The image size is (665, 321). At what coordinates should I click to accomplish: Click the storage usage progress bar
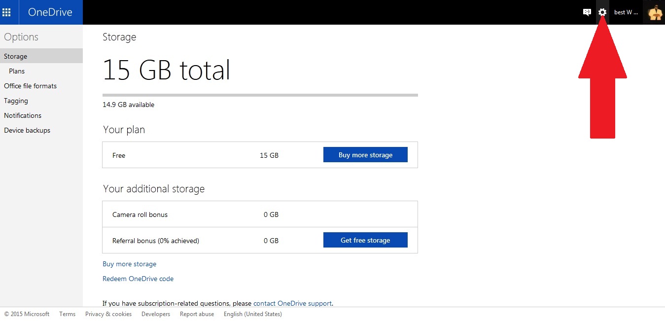(260, 95)
